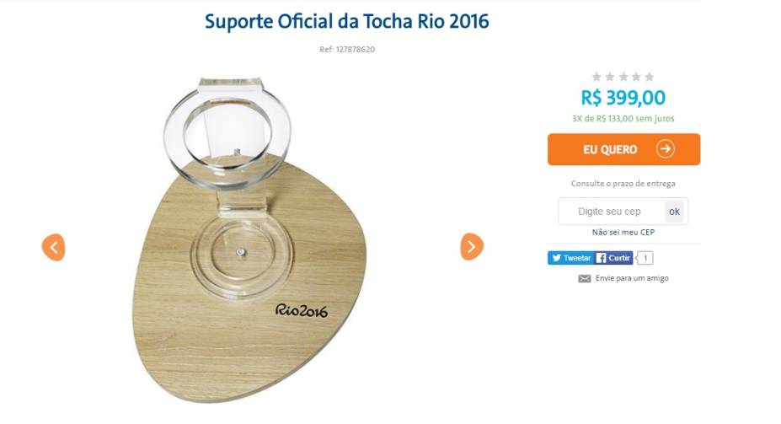781x424 pixels.
Task: Like the product with Facebook Curtir
Action: click(613, 258)
